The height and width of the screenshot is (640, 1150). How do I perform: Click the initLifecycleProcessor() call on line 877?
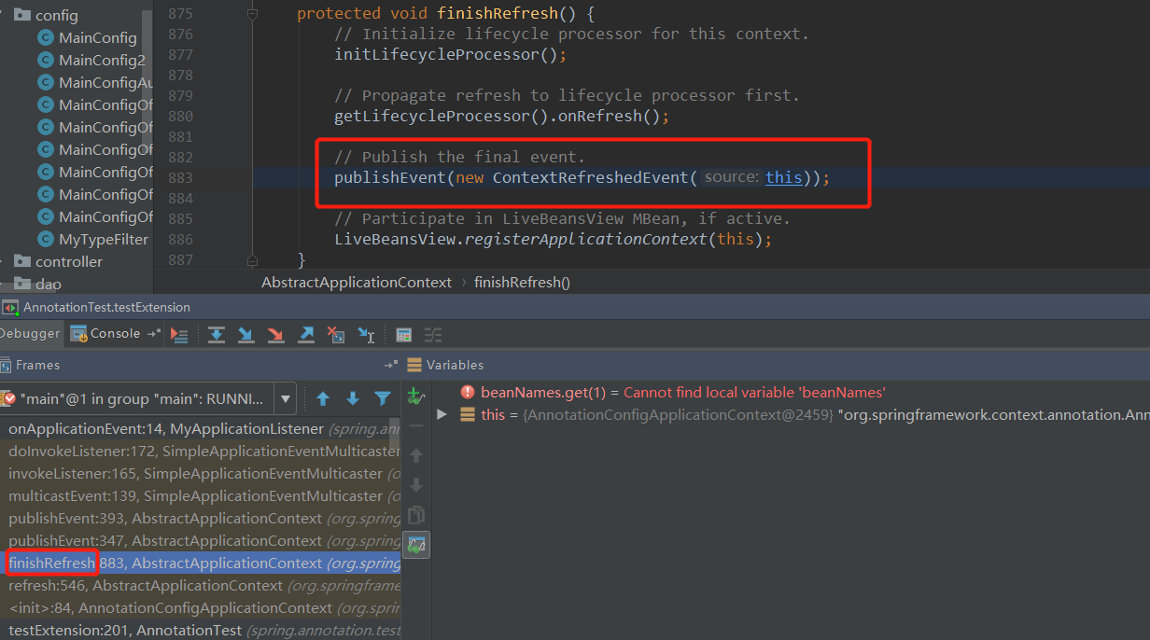(x=451, y=54)
